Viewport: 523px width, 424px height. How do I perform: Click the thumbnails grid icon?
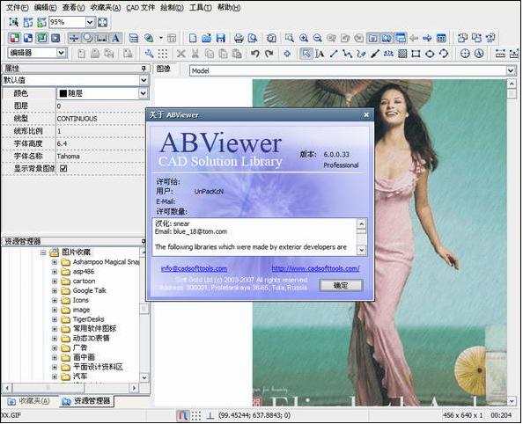tap(441, 38)
